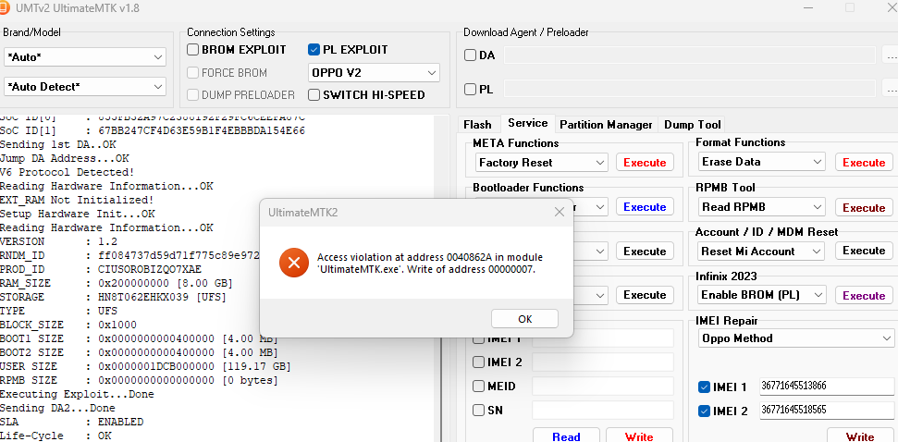Click the SN input field

click(602, 411)
